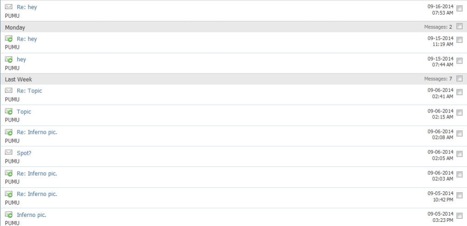The image size is (467, 226).
Task: Click the replied icon of the 11:19 AM Re: hey message
Action: [9, 39]
